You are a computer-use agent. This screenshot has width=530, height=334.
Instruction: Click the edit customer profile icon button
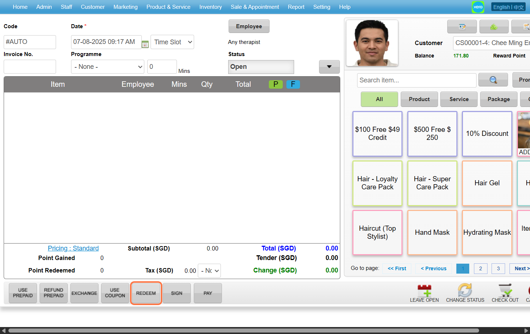tap(462, 27)
